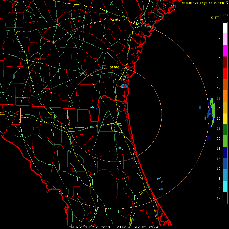Click the legend value '66'
Viewport: 229px width, 229px height.
(x=219, y=28)
